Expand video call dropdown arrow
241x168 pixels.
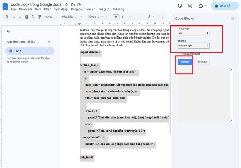click(x=206, y=6)
